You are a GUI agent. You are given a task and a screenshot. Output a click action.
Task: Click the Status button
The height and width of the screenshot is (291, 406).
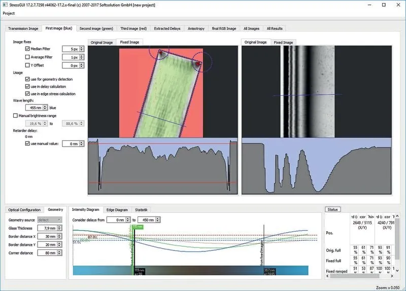(333, 209)
